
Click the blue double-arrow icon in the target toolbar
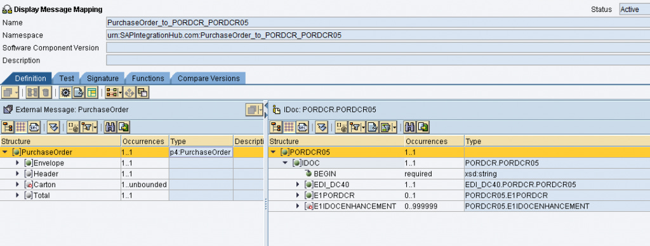tap(322, 127)
